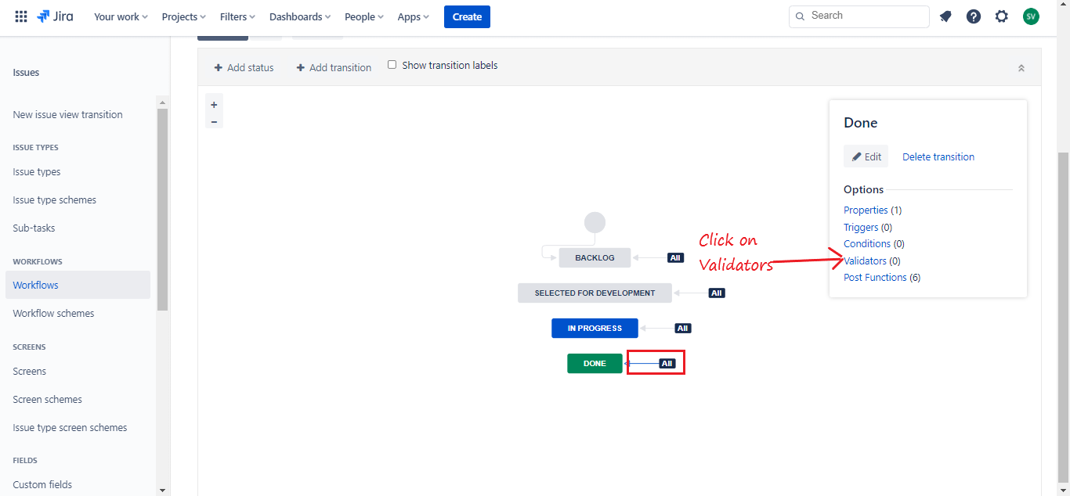This screenshot has width=1070, height=496.
Task: Expand the Dashboards dropdown
Action: 299,16
